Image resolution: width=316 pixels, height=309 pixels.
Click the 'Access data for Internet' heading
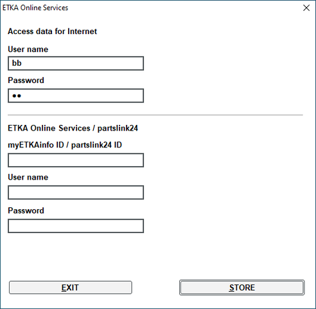[x=52, y=32]
